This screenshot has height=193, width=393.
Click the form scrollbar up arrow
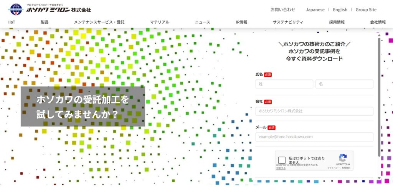pyautogui.click(x=379, y=35)
